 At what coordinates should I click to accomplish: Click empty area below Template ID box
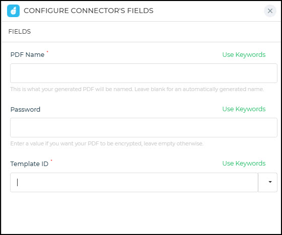coord(141,213)
